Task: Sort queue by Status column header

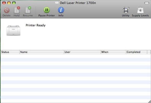Action: coord(10,52)
